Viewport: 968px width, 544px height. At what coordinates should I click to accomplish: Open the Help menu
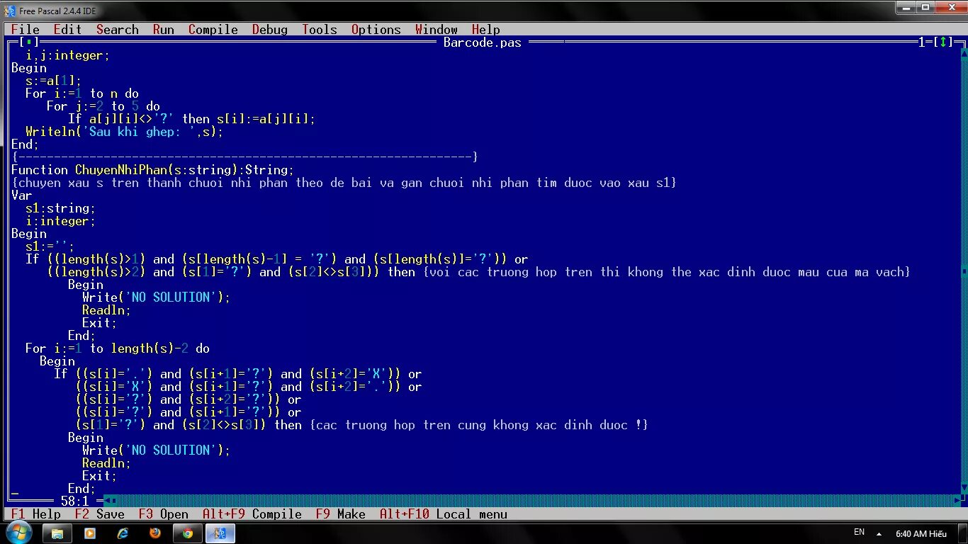pos(486,30)
